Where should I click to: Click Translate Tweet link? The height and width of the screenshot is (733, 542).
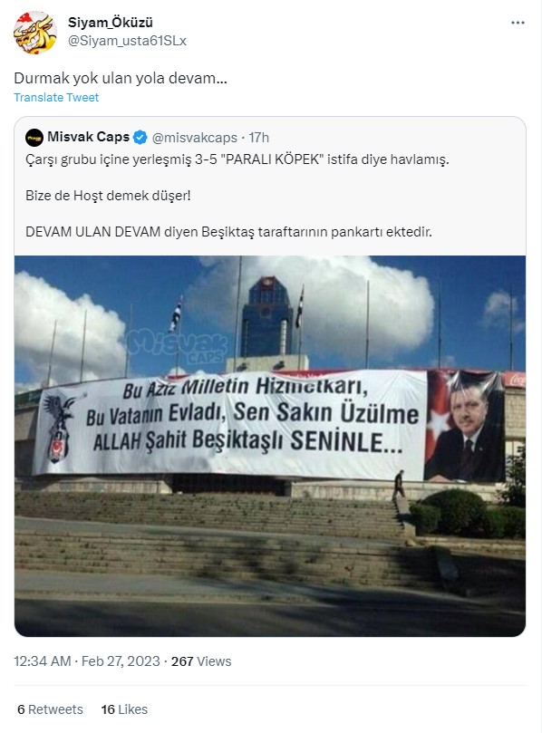(56, 97)
